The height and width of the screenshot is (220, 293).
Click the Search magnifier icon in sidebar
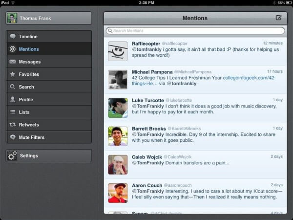tap(13, 87)
